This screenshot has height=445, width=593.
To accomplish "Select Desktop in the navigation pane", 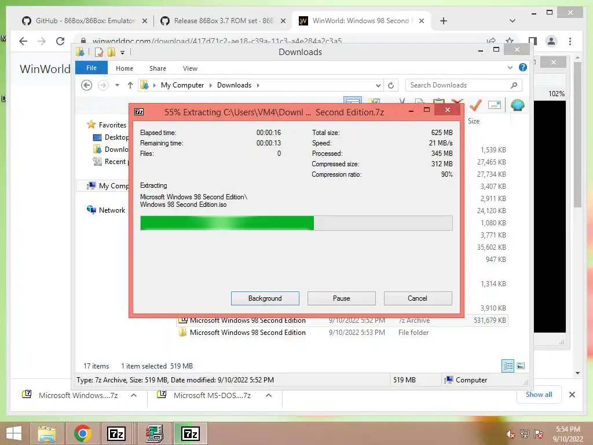I will point(111,137).
